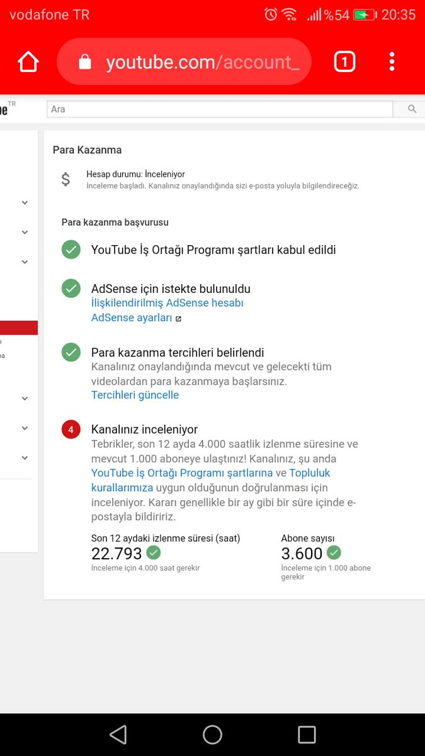
Task: Expand the third sidebar chevron section
Action: pos(25,261)
